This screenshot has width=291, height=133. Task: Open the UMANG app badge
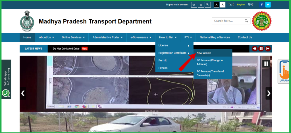pos(284,72)
